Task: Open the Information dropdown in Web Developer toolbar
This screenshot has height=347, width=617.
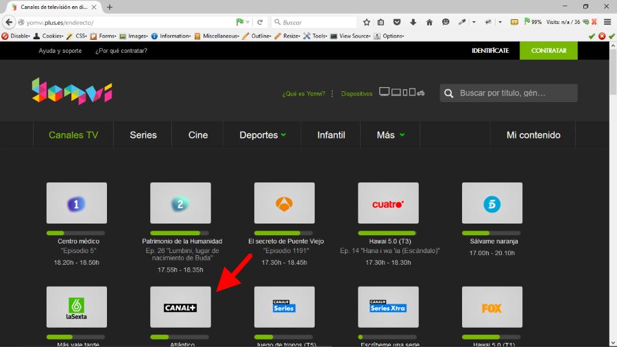Action: coord(171,36)
